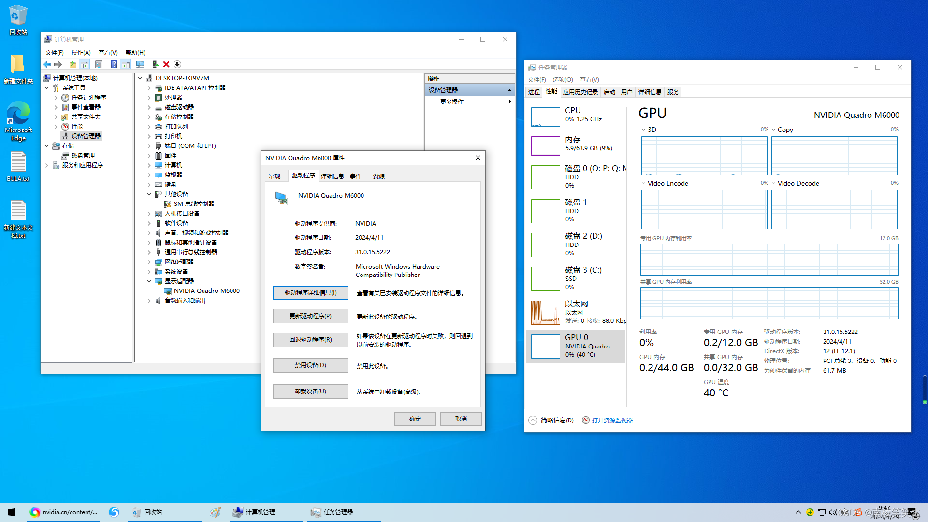
Task: Expand the 磁盘驱动器 device node
Action: pos(149,107)
